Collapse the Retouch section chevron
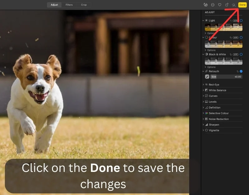 click(203, 71)
